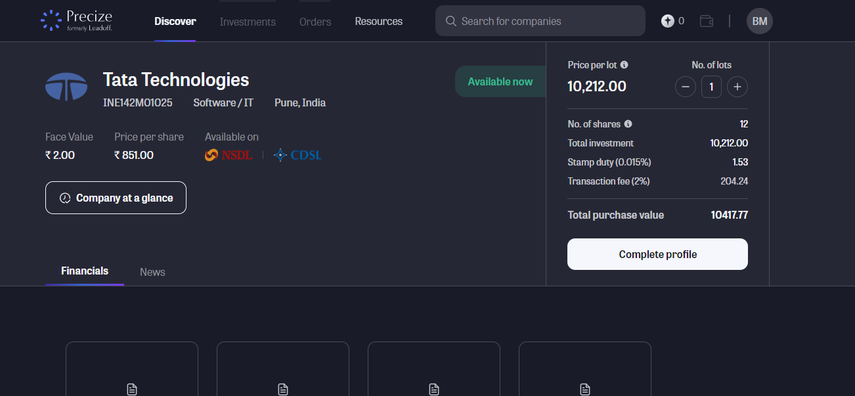Decrease number of lots with minus button

pyautogui.click(x=685, y=87)
